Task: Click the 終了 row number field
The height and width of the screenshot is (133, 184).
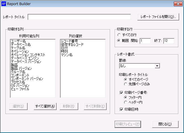Action: click(x=168, y=41)
